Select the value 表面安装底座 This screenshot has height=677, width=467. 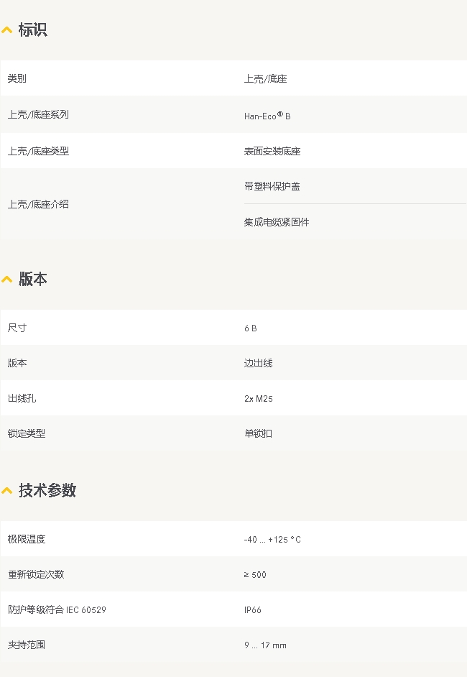click(272, 151)
